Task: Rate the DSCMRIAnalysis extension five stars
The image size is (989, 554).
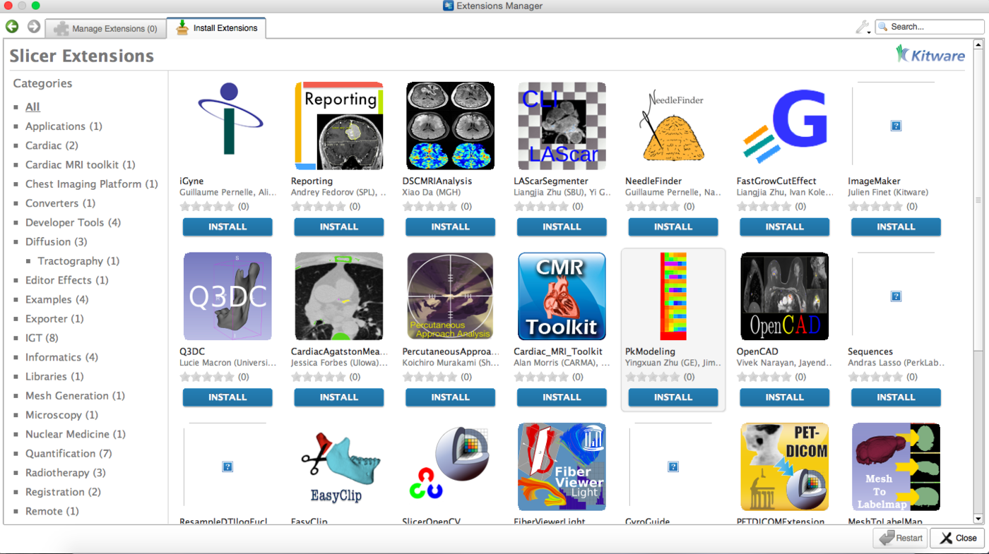Action: coord(452,207)
